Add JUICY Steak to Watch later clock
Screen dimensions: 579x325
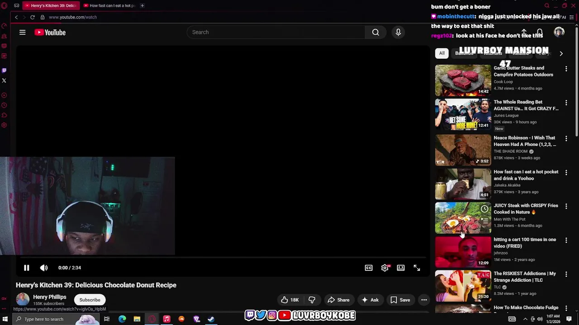click(x=484, y=209)
